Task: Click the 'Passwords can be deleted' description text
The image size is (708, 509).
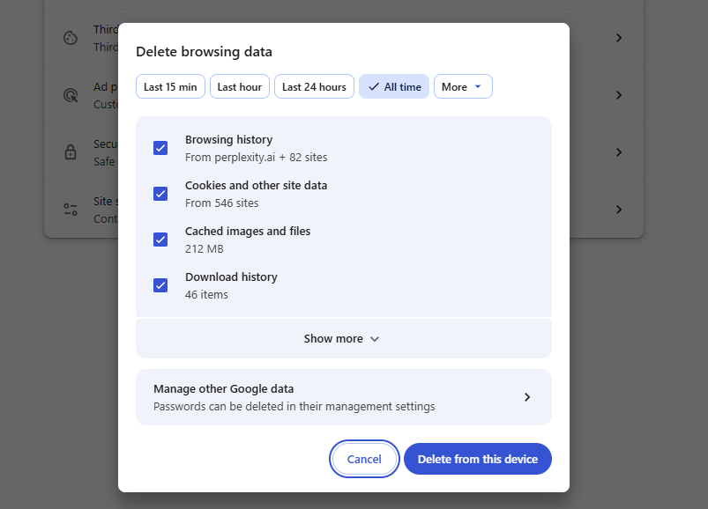Action: (294, 407)
